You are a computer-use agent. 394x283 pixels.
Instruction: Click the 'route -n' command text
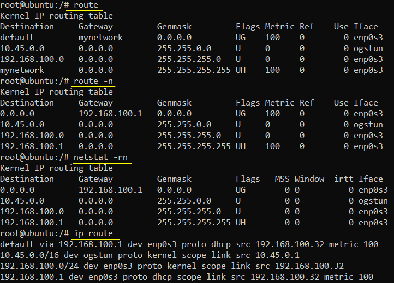pyautogui.click(x=93, y=81)
